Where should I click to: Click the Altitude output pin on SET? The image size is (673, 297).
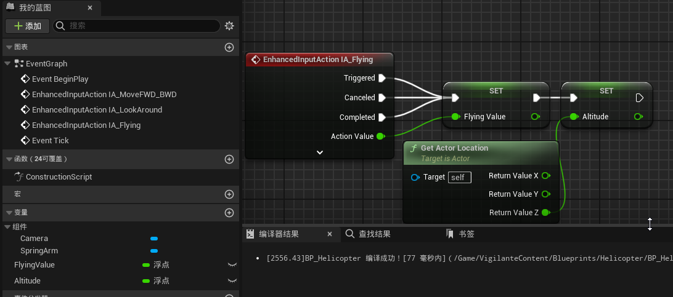[638, 116]
